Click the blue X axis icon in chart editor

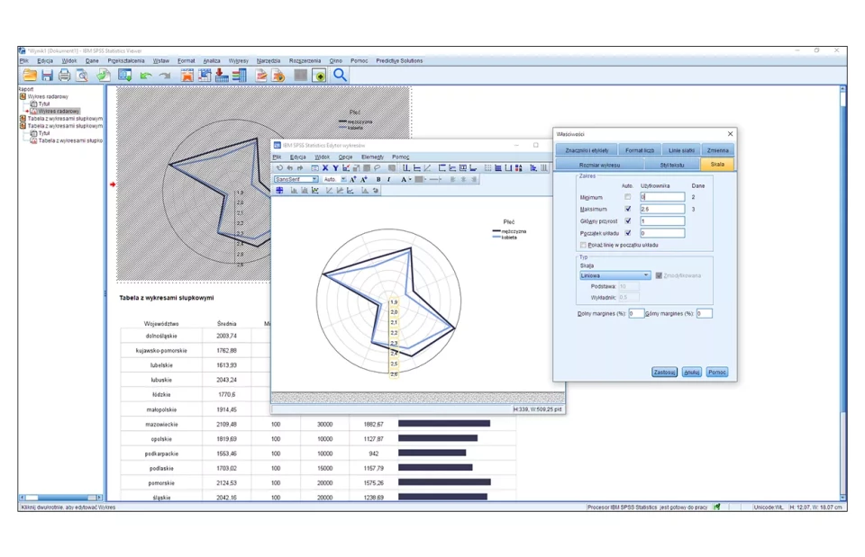point(324,168)
